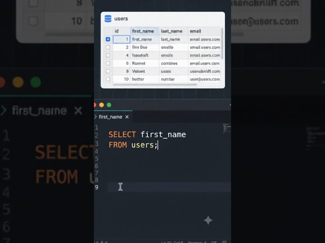Viewport: 325px width, 243px height.
Task: Click the users database icon
Action: [108, 19]
